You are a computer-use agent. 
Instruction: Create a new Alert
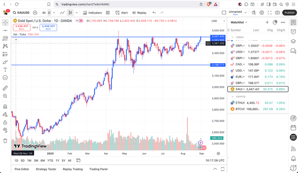click(121, 13)
